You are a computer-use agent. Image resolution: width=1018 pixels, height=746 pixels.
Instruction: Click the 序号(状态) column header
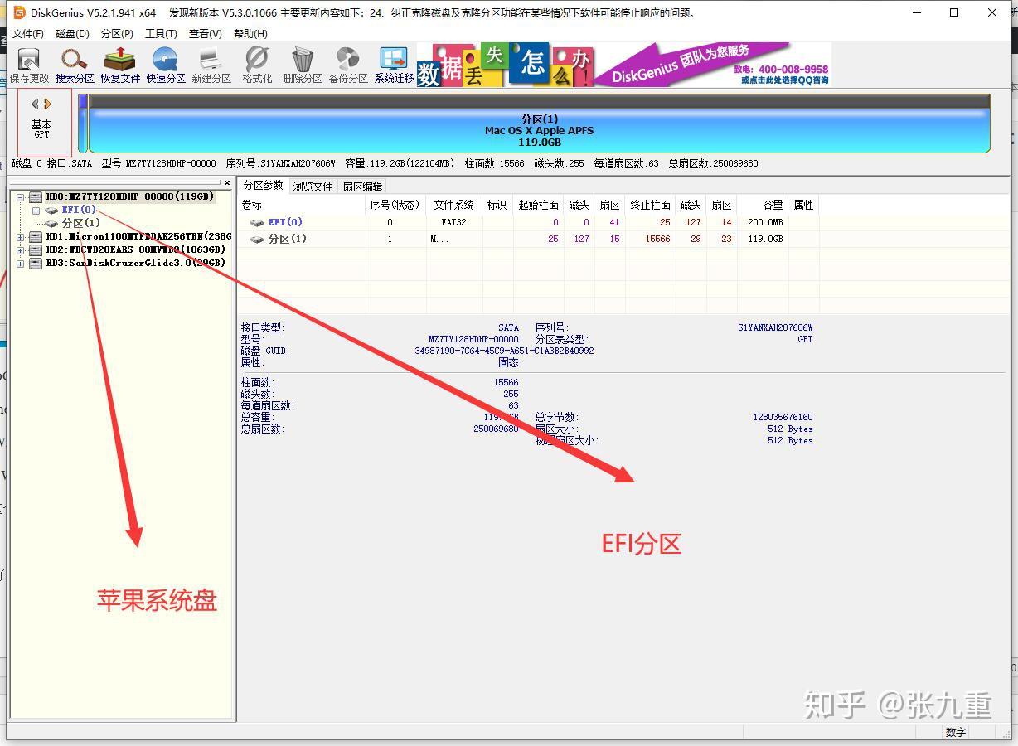point(395,205)
